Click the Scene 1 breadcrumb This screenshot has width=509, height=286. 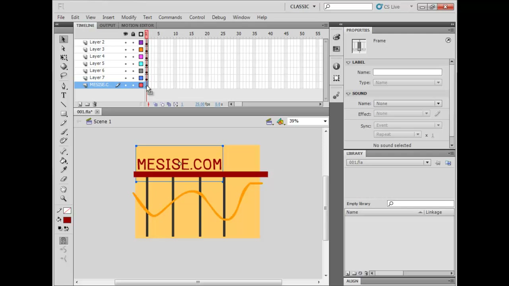[x=102, y=122]
